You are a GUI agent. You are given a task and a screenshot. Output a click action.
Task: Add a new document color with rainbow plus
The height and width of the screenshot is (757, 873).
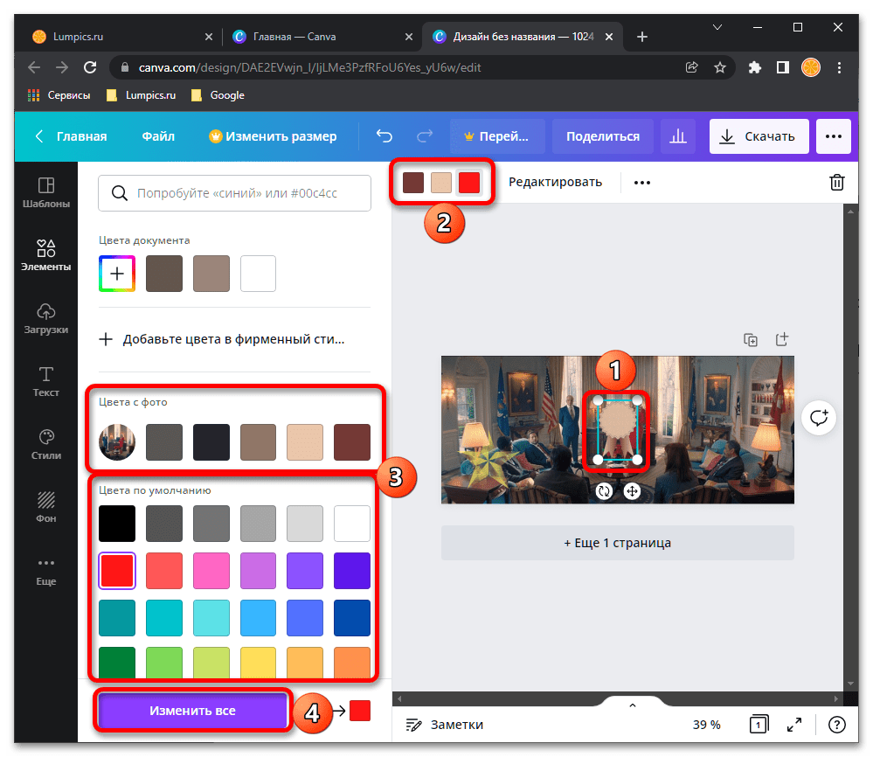click(117, 274)
